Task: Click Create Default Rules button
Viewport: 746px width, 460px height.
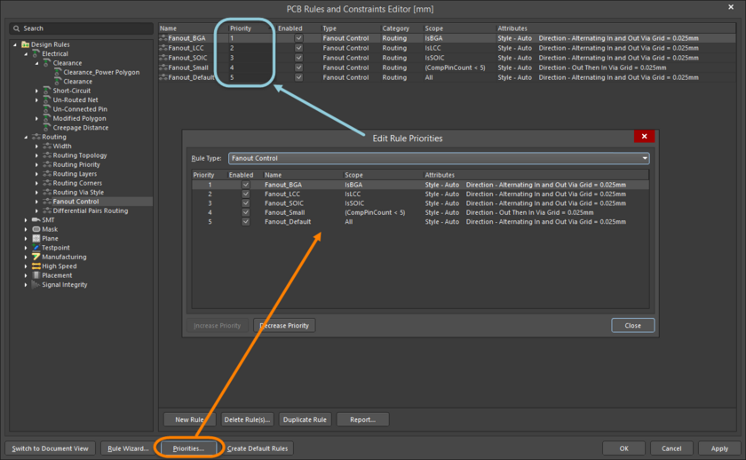Action: pyautogui.click(x=258, y=448)
